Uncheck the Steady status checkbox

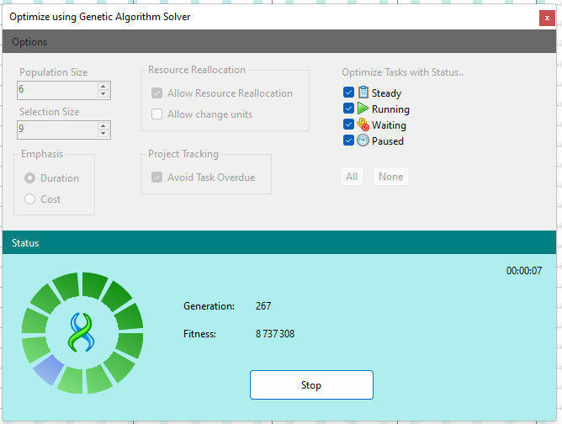348,93
